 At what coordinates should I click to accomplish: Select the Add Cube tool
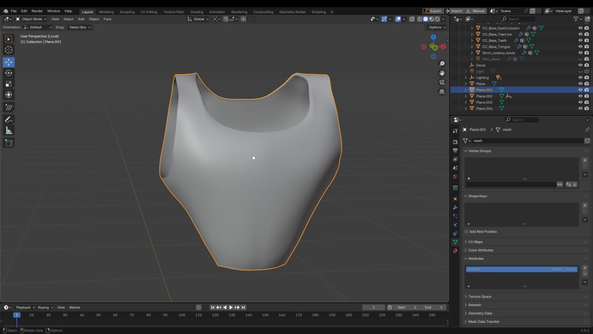(x=9, y=143)
